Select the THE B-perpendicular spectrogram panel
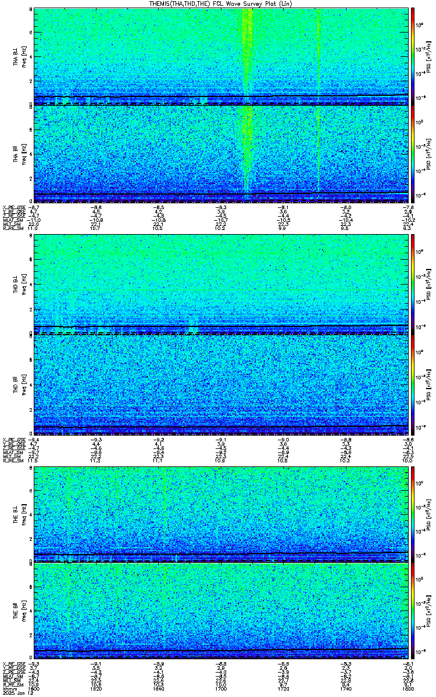 221,515
